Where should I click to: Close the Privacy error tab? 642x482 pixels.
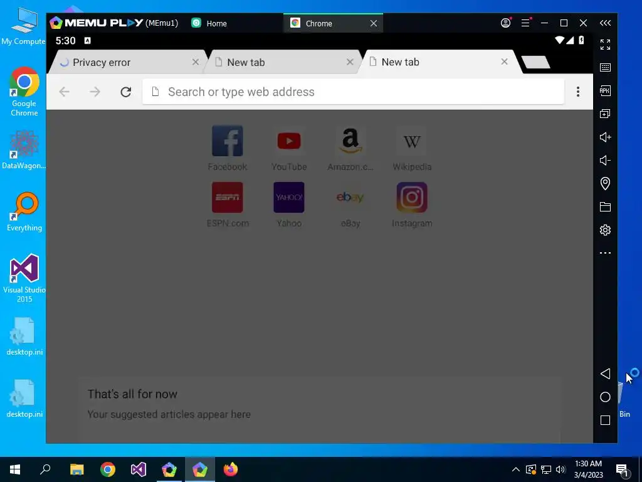pyautogui.click(x=196, y=62)
